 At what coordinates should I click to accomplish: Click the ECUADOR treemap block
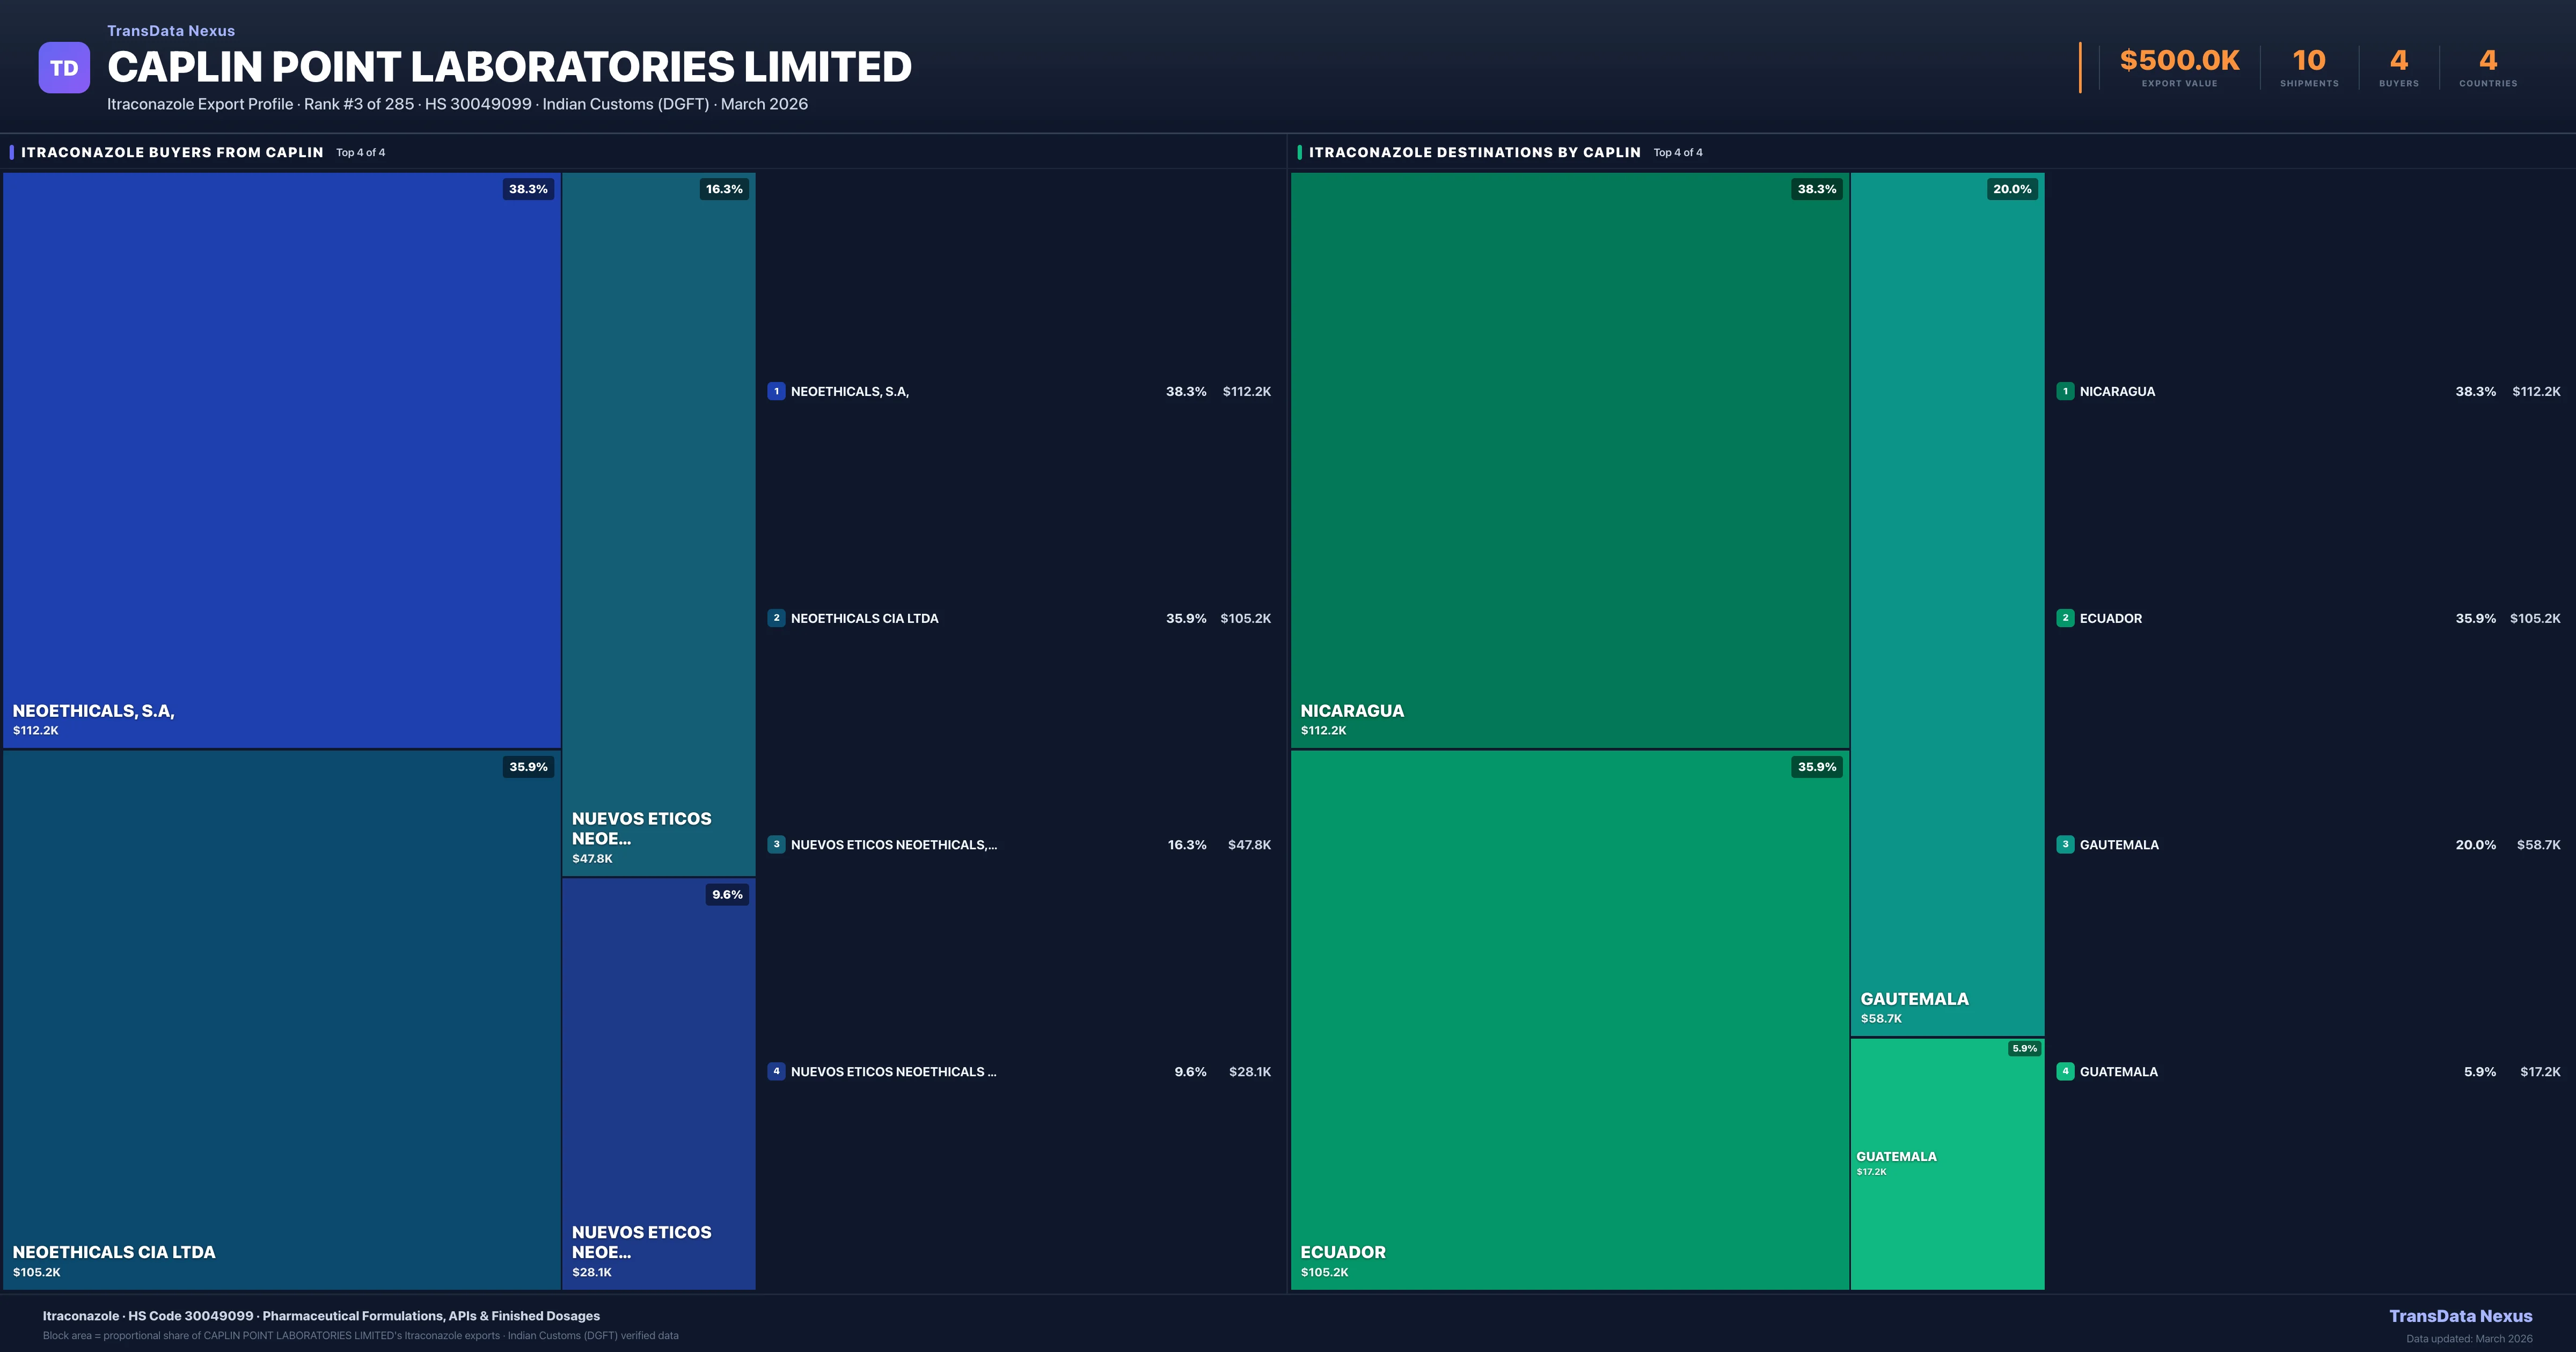1569,1020
